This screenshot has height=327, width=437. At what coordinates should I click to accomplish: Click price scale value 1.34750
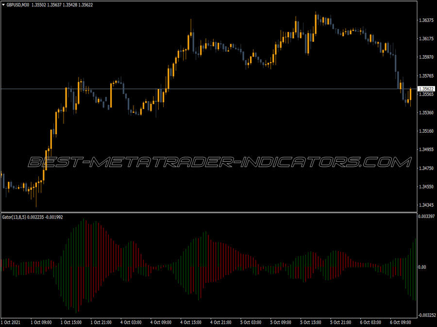point(426,168)
